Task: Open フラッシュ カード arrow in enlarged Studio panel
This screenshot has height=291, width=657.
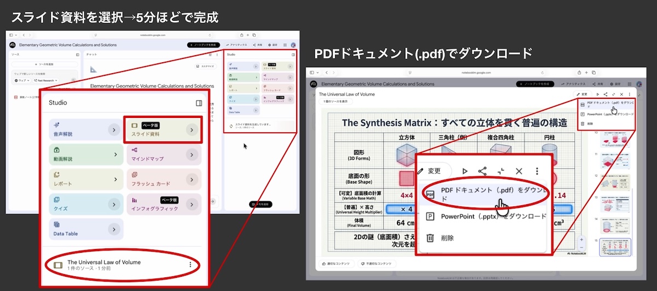Action: (x=191, y=179)
